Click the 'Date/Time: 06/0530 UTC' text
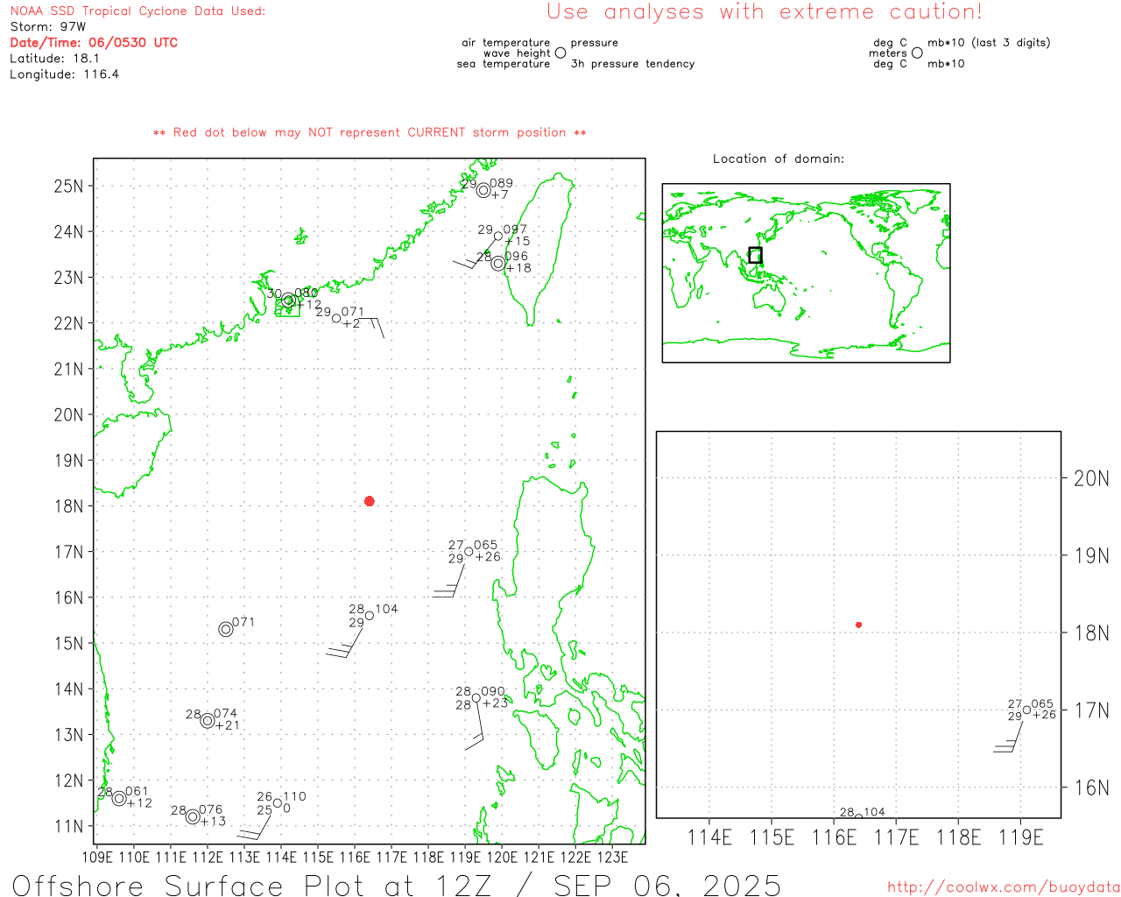The image size is (1121, 897). pos(94,42)
